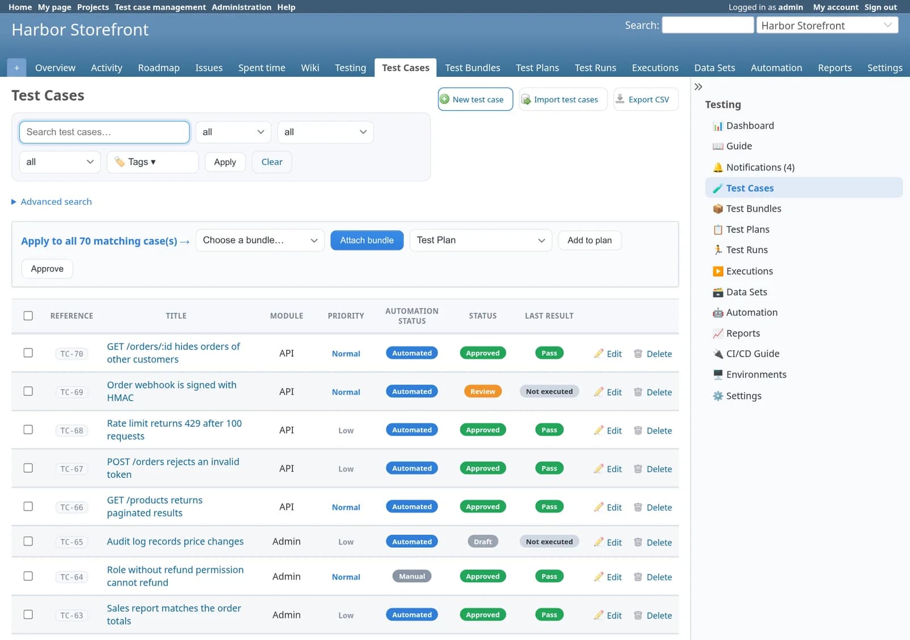Open the Dashboard icon in Testing sidebar

(718, 126)
